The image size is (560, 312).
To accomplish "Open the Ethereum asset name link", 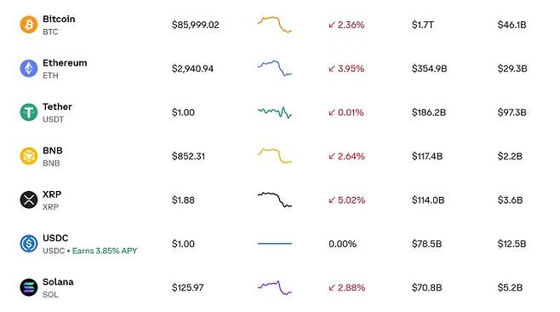I will pyautogui.click(x=65, y=63).
